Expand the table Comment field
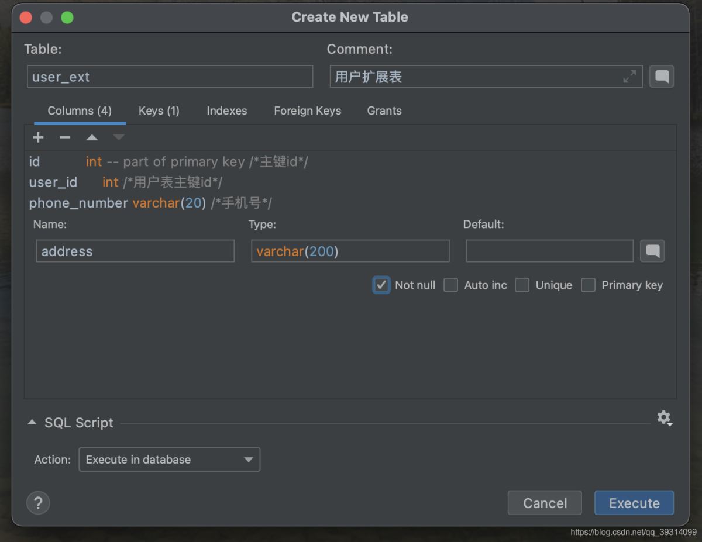The image size is (702, 542). point(629,77)
